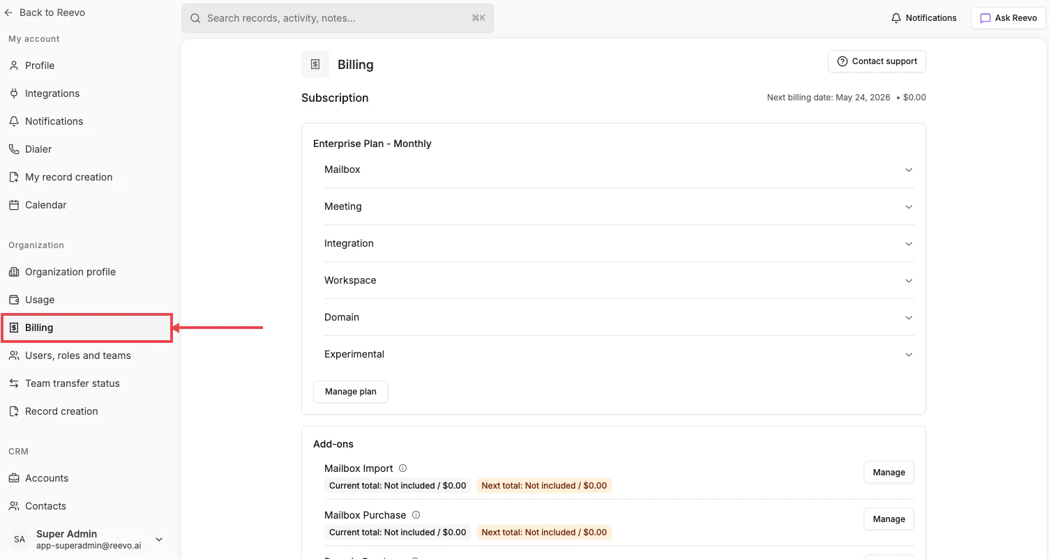Expand the Workspace section chevron
This screenshot has width=1049, height=559.
[x=909, y=281]
